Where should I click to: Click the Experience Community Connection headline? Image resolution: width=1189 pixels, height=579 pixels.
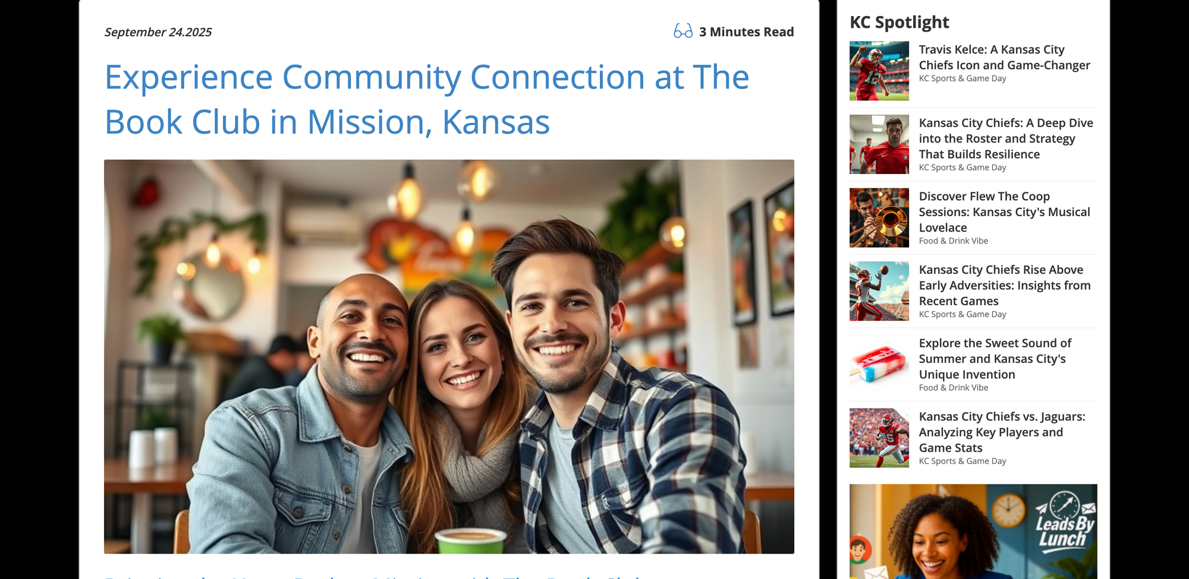pos(427,99)
